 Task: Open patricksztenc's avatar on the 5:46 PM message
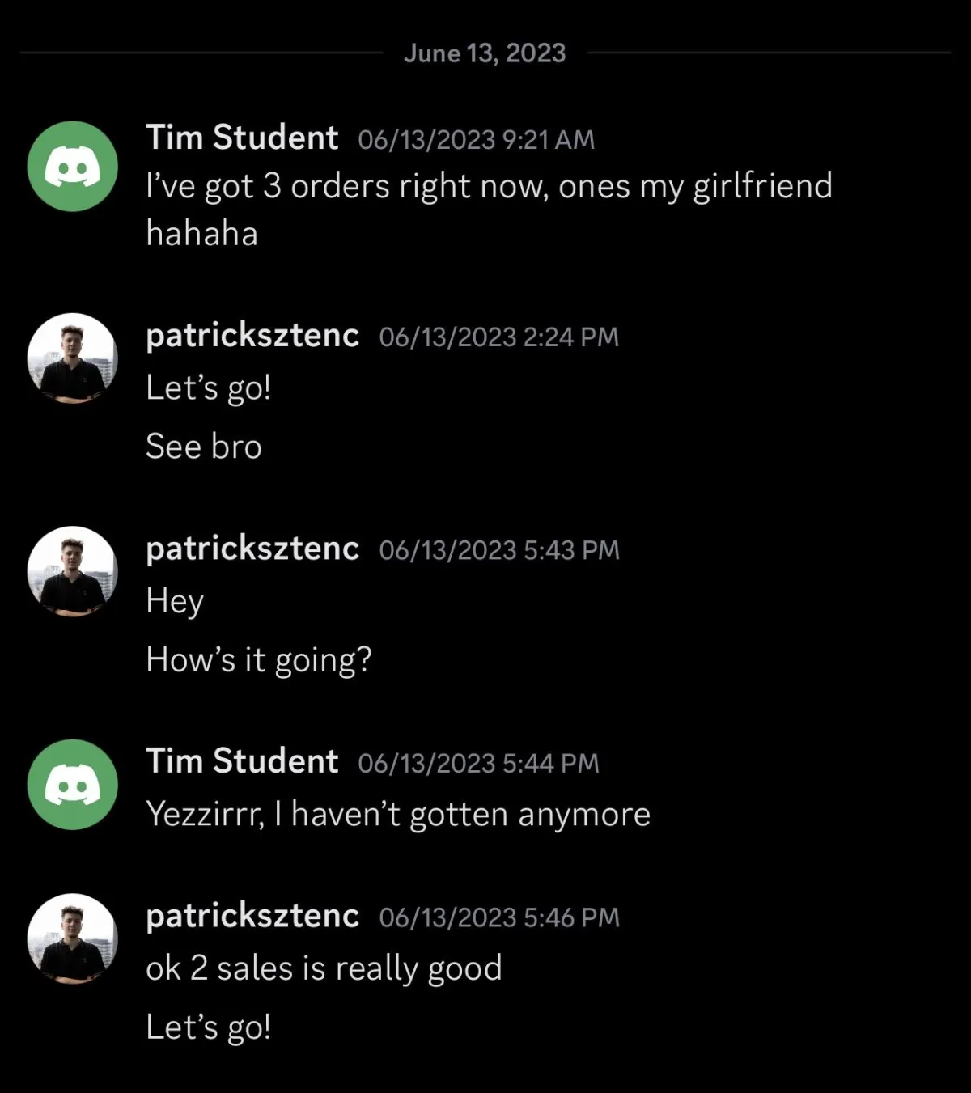pyautogui.click(x=73, y=938)
